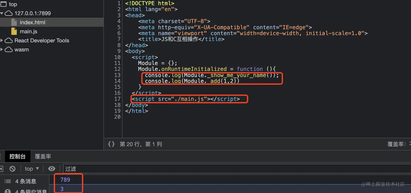
Task: Switch to the 控制台 tab
Action: 17,156
